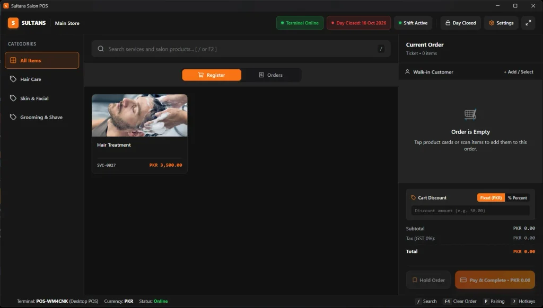
Task: Add the Hair Treatment service card
Action: click(139, 134)
